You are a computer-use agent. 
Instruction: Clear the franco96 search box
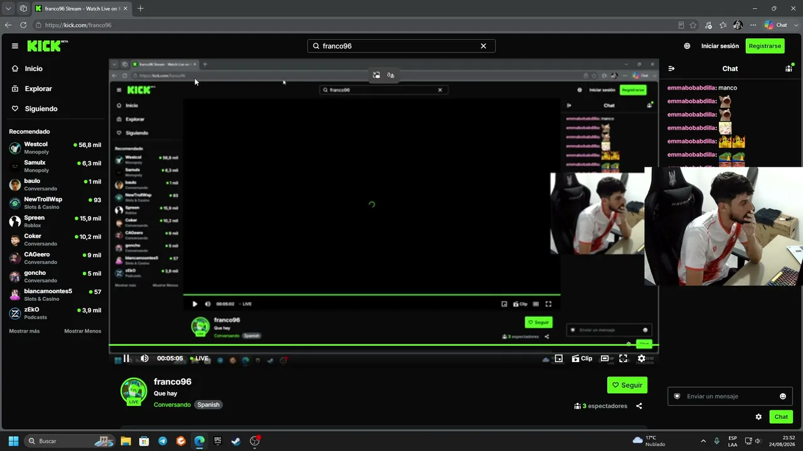pyautogui.click(x=483, y=46)
